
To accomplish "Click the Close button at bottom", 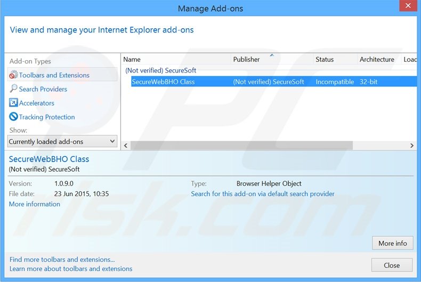I will click(392, 265).
